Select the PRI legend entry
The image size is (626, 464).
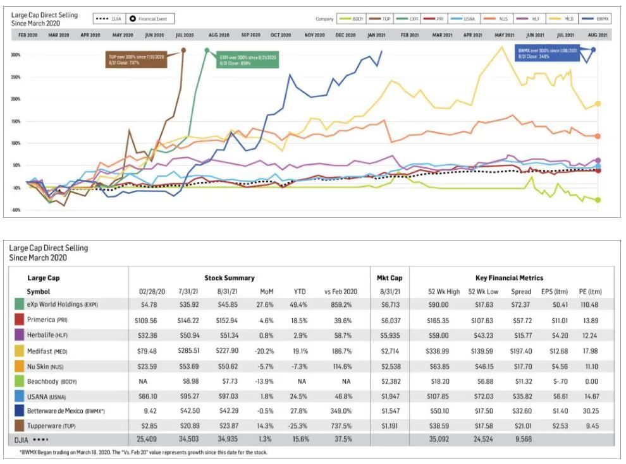pos(434,19)
